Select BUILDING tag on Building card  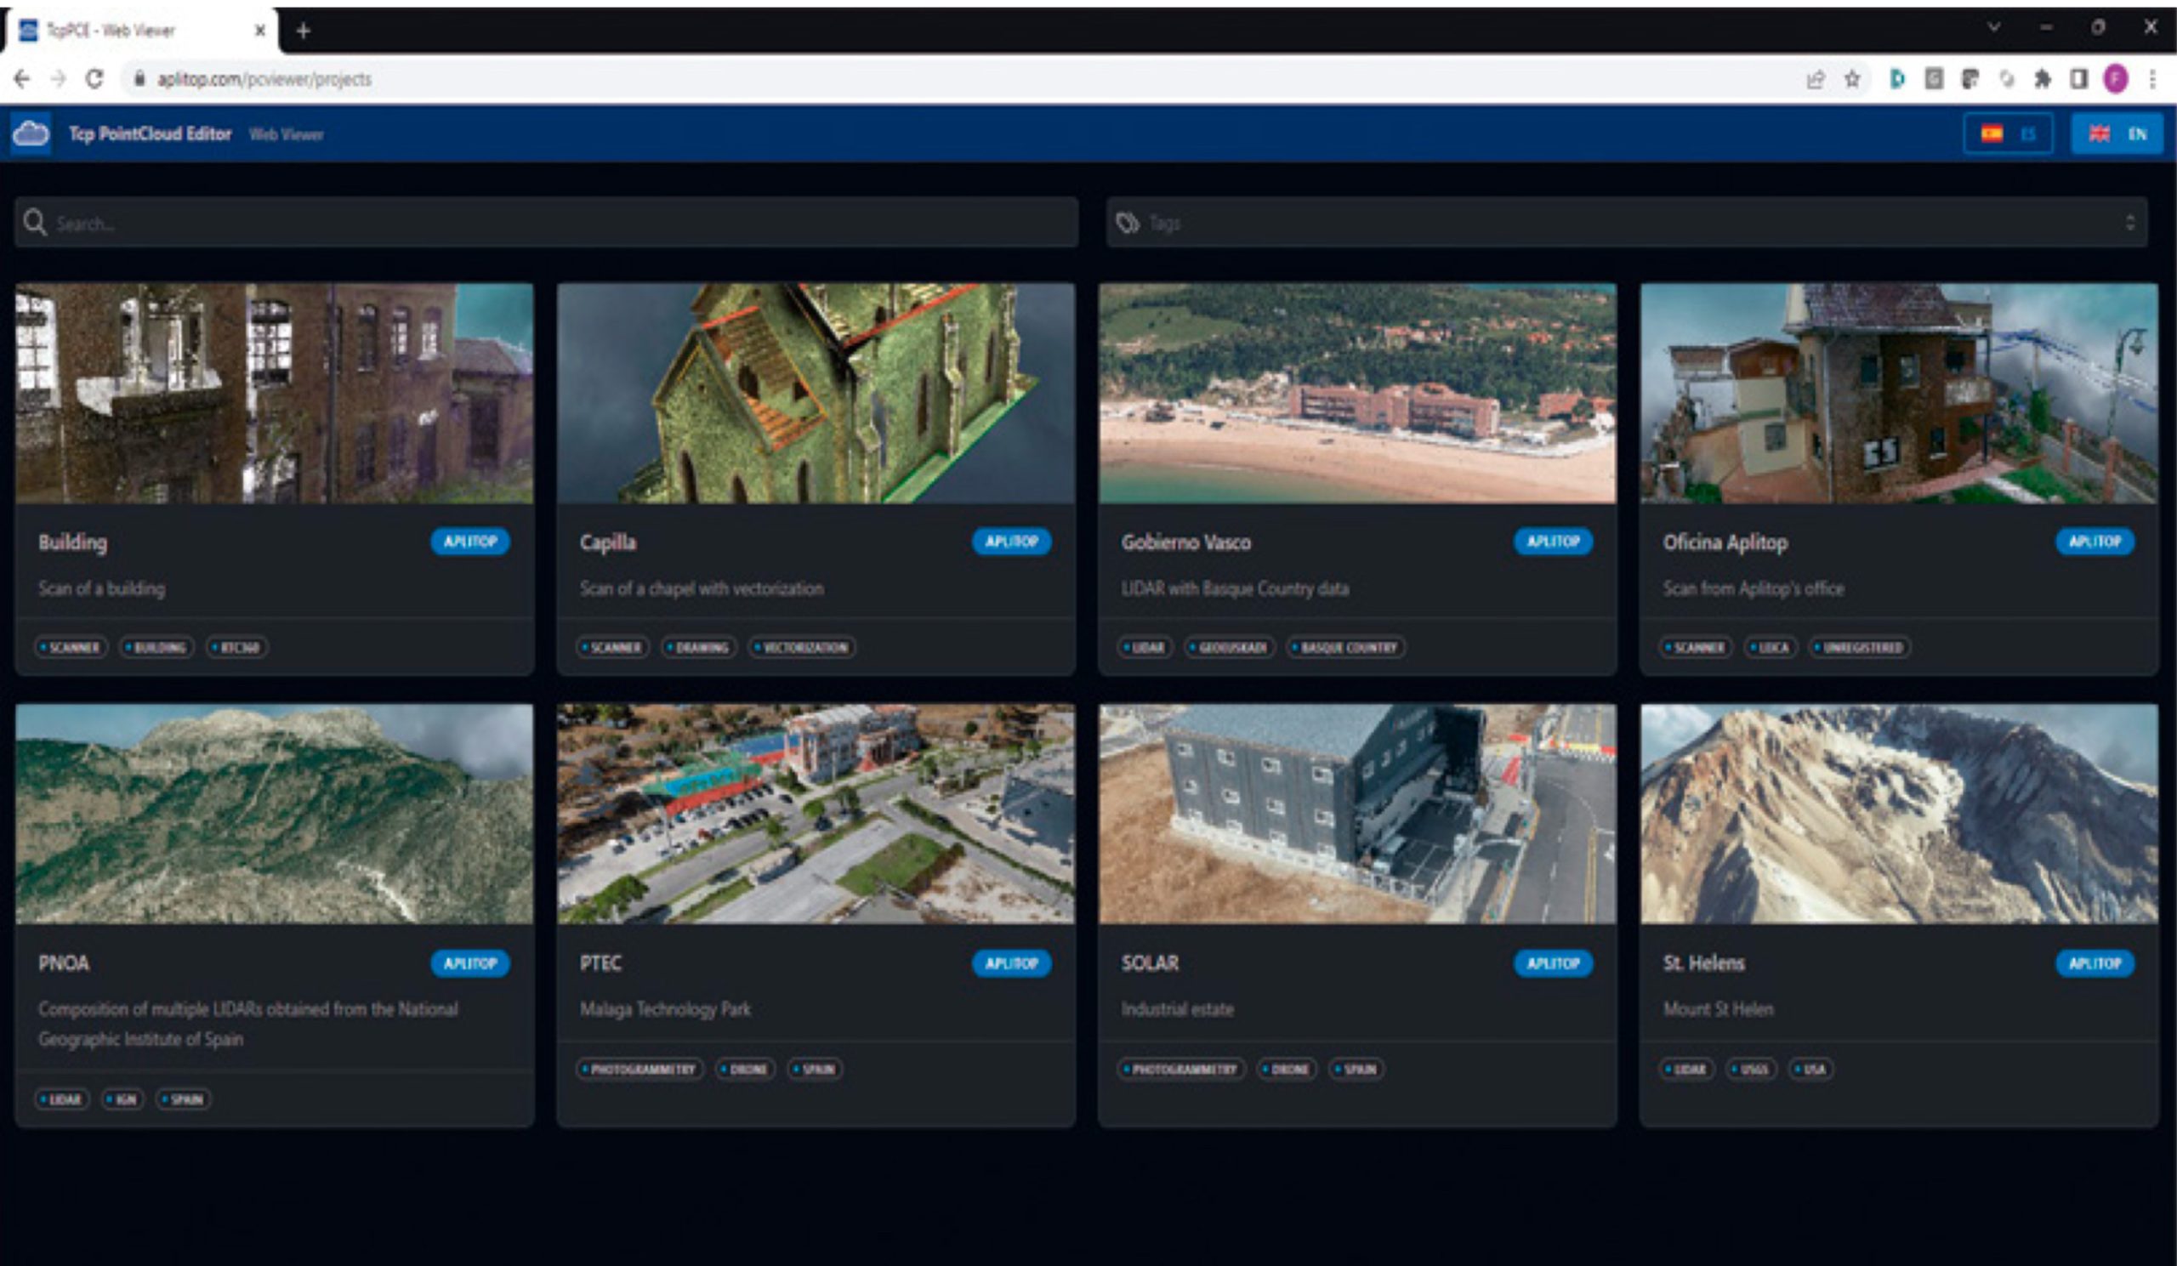click(x=156, y=647)
